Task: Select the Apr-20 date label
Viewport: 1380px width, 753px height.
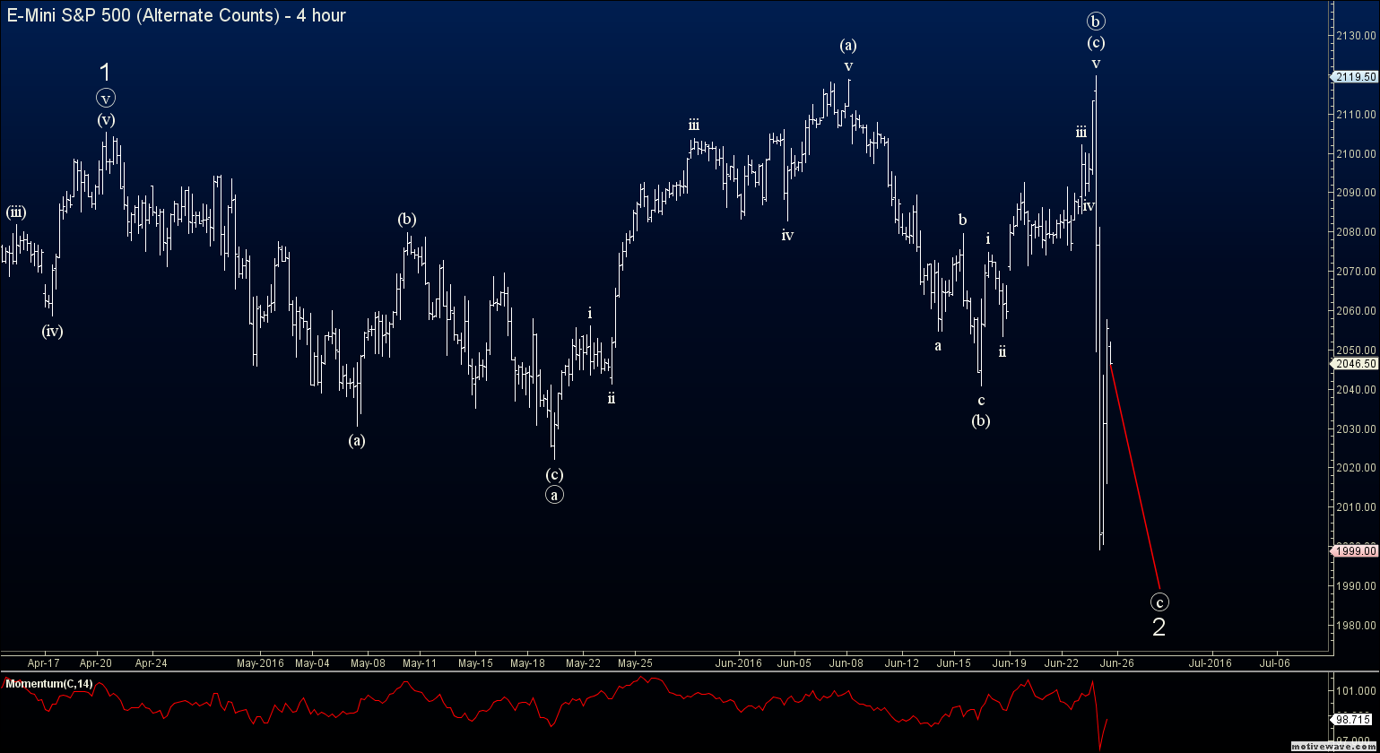Action: (96, 664)
